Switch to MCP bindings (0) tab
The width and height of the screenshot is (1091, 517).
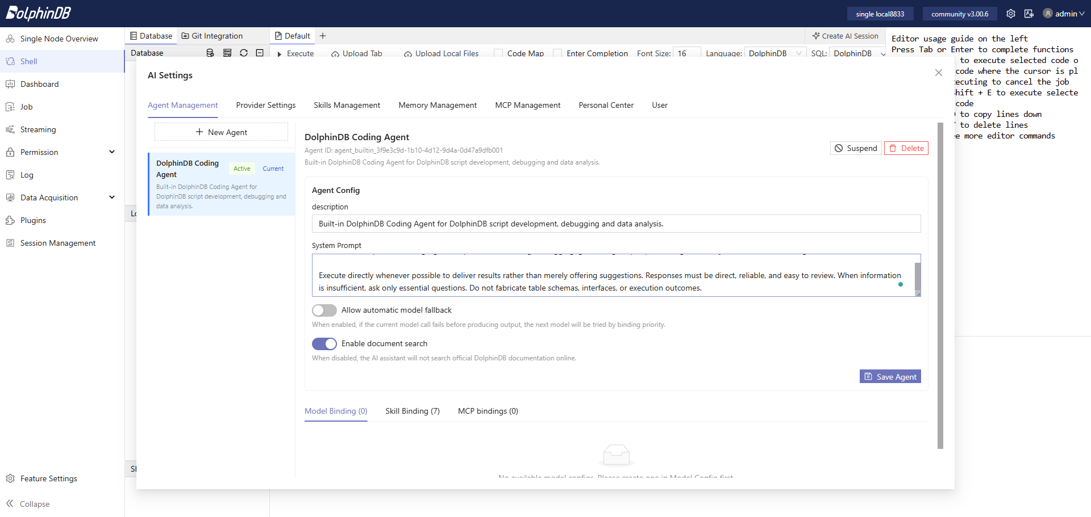coord(488,411)
